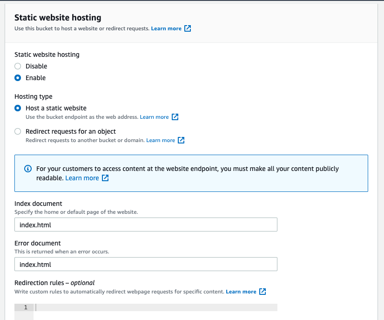Choose Host a static website radio option

coord(18,108)
